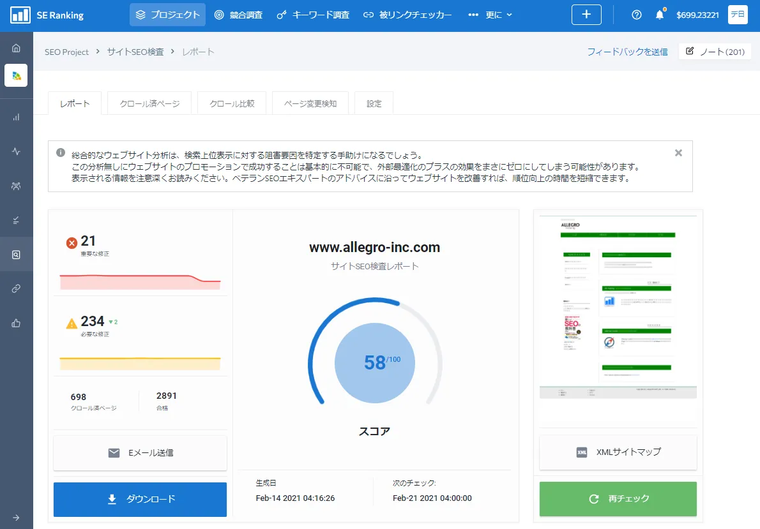The image size is (760, 529).
Task: Open the キーワード調査 menu
Action: click(313, 15)
